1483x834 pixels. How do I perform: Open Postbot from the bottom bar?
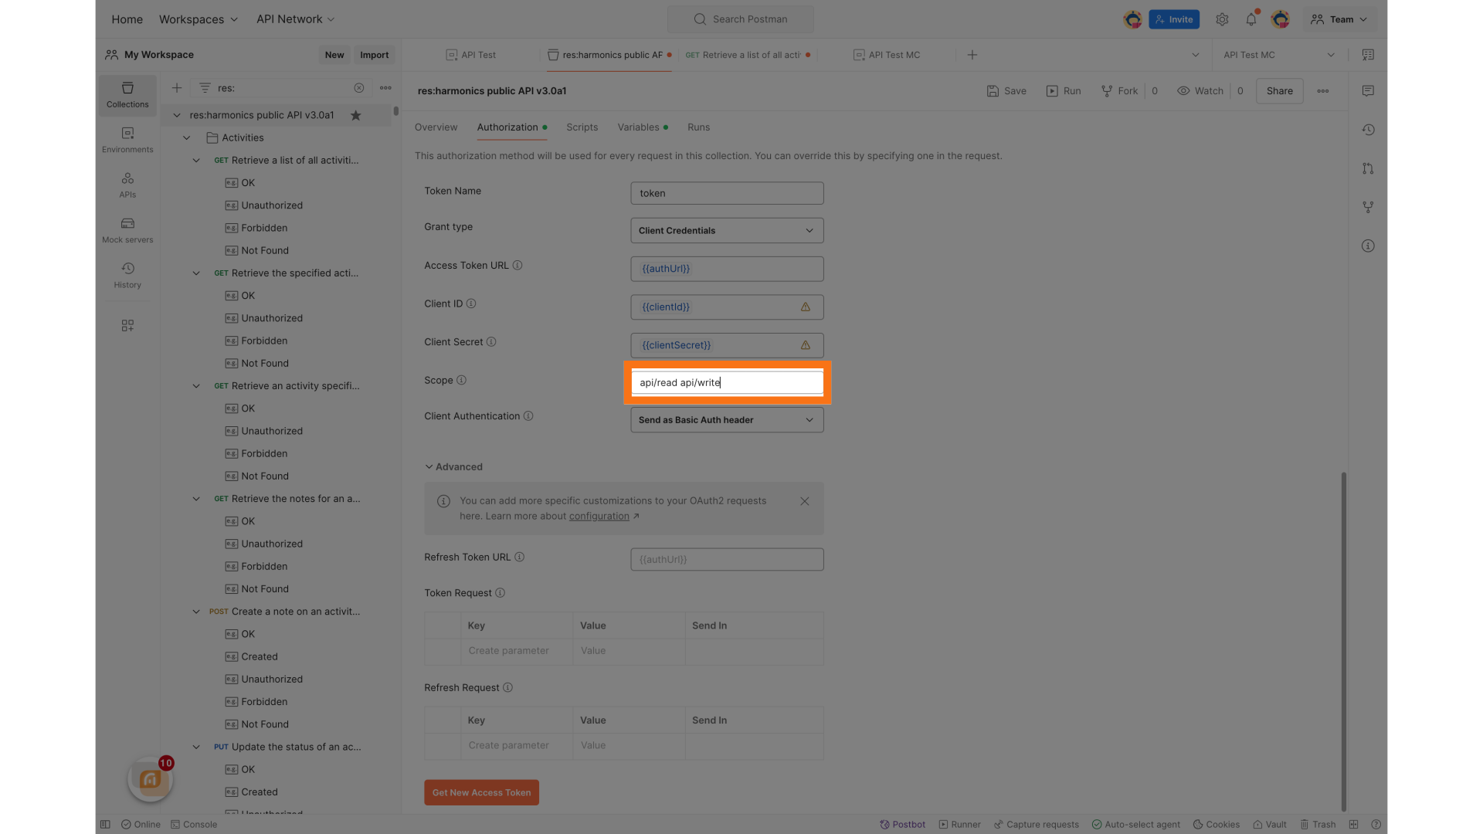(902, 824)
